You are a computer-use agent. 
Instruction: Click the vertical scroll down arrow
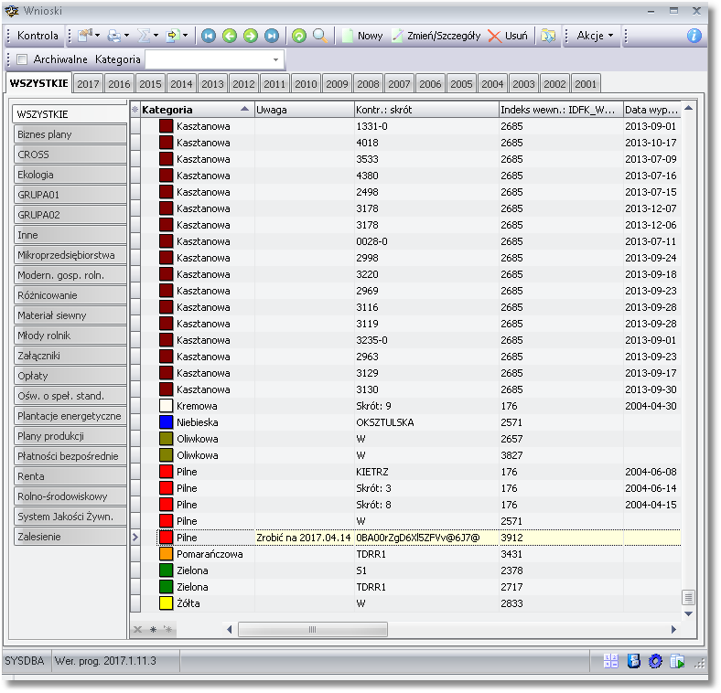(688, 614)
